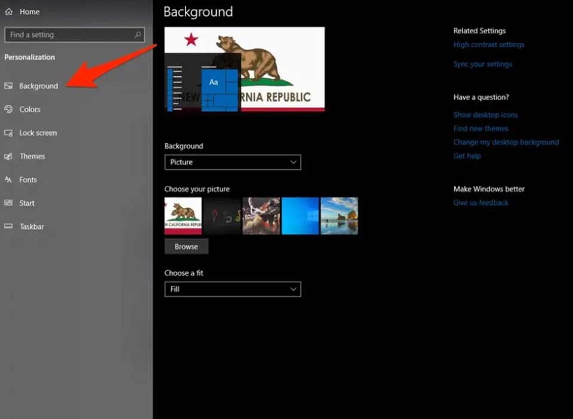This screenshot has height=419, width=573.
Task: Click the Have a question? heading
Action: click(481, 97)
